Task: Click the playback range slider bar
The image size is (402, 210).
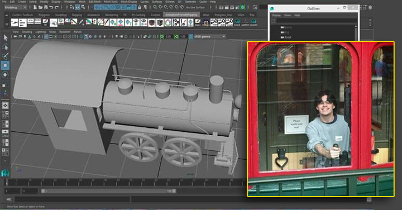Action: [x=108, y=191]
